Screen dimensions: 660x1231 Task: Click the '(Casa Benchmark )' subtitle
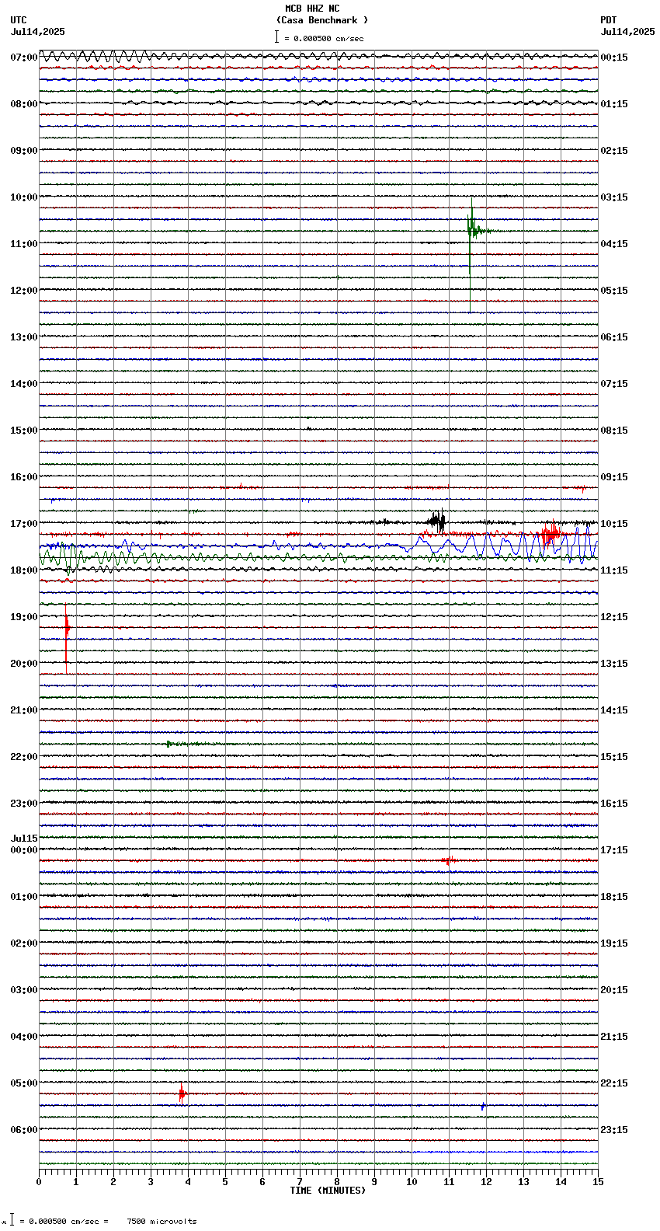click(322, 20)
